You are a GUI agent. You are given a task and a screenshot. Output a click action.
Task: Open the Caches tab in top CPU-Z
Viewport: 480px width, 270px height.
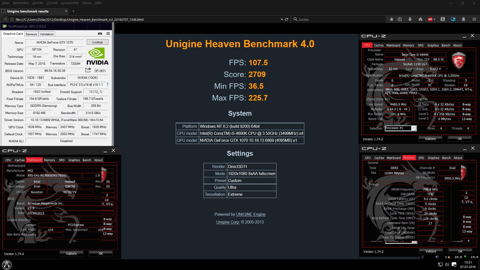(x=378, y=45)
